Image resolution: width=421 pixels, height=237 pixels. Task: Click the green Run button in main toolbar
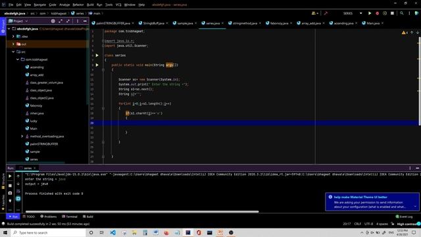(370, 13)
